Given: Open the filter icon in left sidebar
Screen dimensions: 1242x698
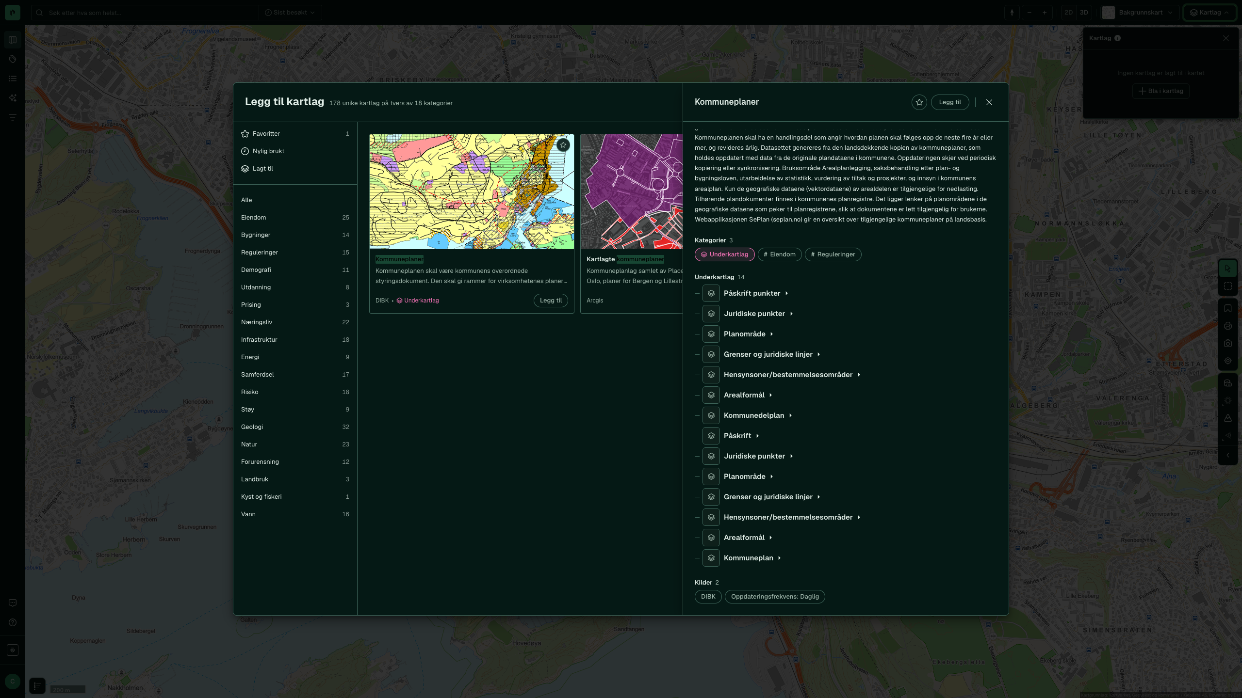Looking at the screenshot, I should (13, 117).
